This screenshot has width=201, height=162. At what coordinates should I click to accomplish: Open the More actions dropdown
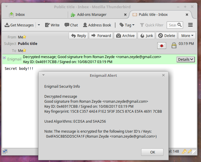pos(187,36)
